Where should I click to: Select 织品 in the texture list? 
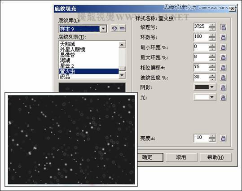[x=89, y=76]
